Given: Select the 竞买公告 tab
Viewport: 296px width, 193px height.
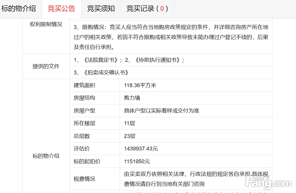Looking at the screenshot, I should click(61, 9).
